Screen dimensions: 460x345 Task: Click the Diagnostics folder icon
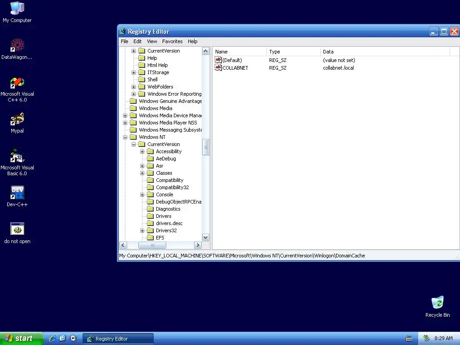coord(150,209)
